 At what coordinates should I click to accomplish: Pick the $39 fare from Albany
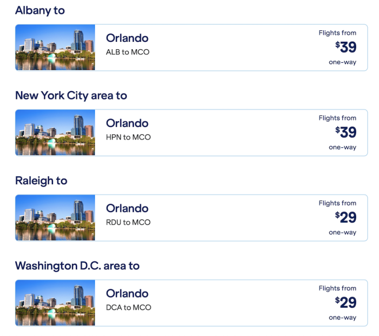(345, 47)
